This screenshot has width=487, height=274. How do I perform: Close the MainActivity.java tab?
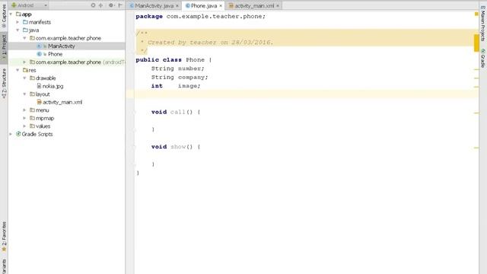177,6
